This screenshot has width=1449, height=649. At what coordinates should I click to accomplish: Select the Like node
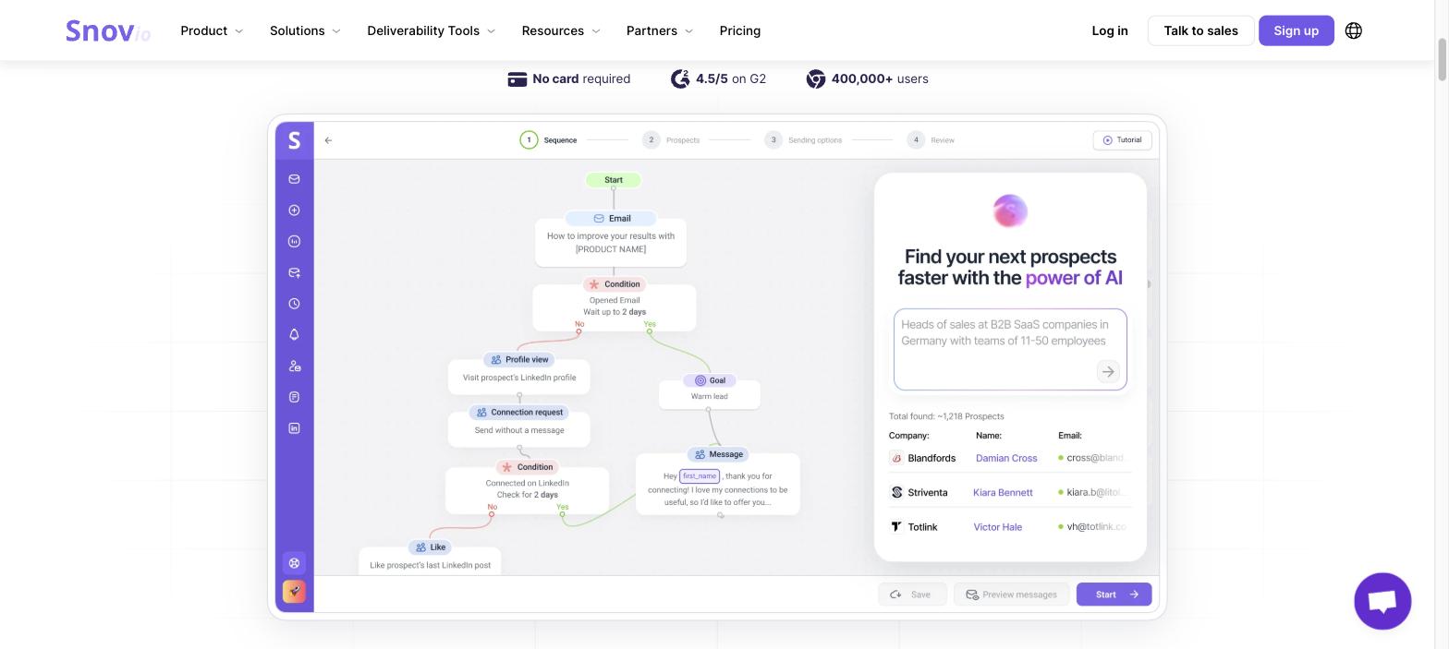pyautogui.click(x=430, y=558)
